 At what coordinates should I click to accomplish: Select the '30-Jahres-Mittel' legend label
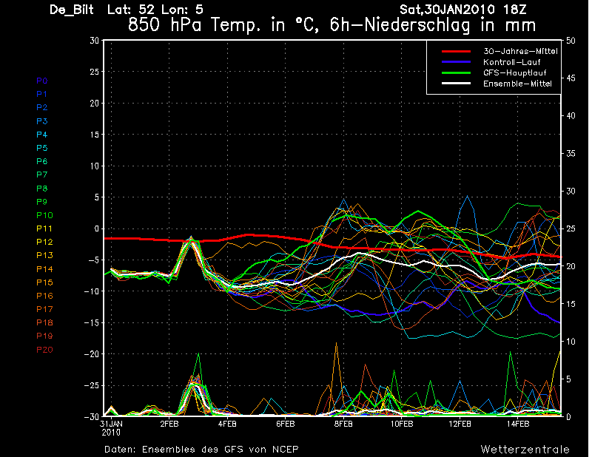[x=520, y=51]
